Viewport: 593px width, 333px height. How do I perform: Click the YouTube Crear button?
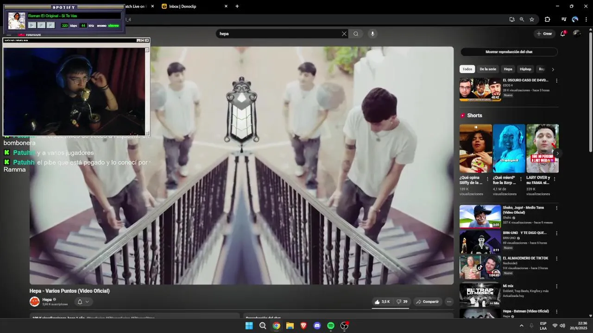pos(544,34)
